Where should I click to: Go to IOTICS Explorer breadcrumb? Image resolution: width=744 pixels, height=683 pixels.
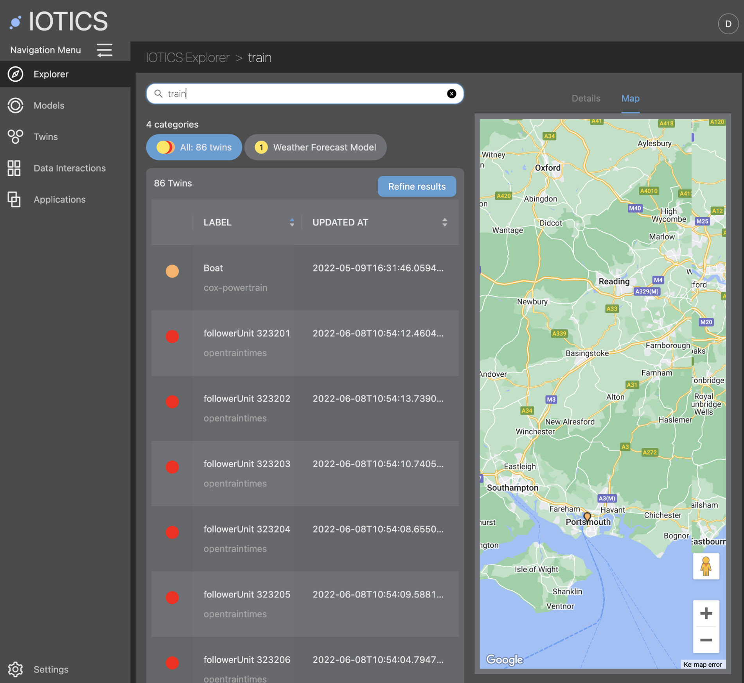point(188,57)
